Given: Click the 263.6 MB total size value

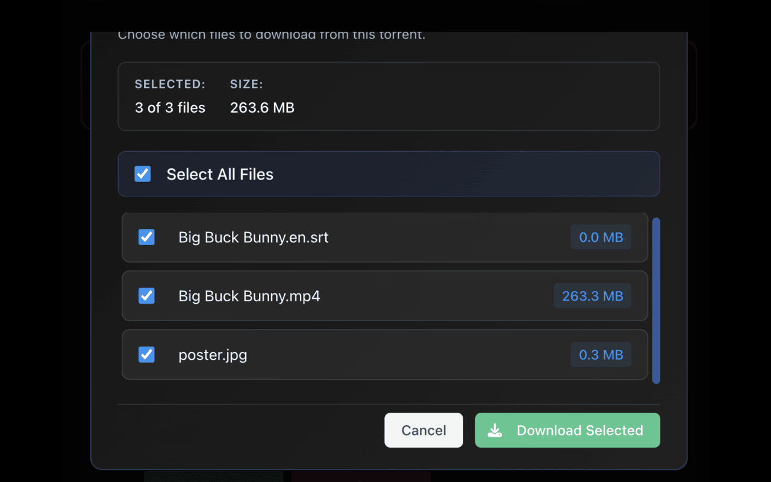Looking at the screenshot, I should tap(262, 108).
